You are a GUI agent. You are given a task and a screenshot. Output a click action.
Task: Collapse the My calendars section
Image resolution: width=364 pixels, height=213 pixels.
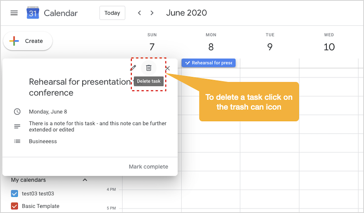point(85,180)
